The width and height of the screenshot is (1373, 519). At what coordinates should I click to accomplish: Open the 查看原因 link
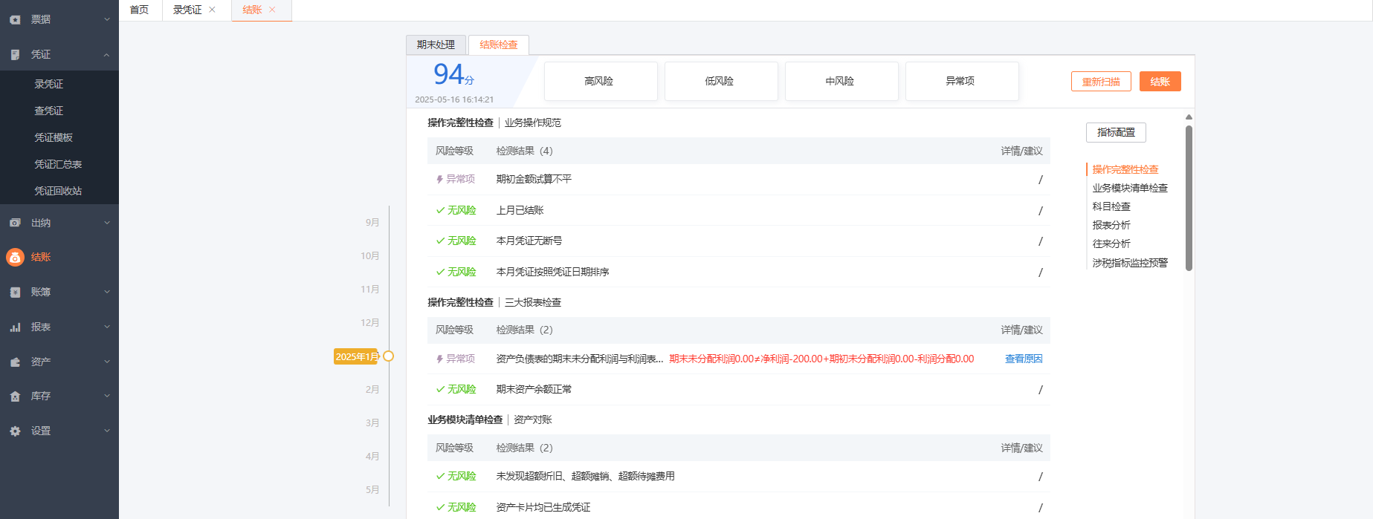click(1023, 359)
